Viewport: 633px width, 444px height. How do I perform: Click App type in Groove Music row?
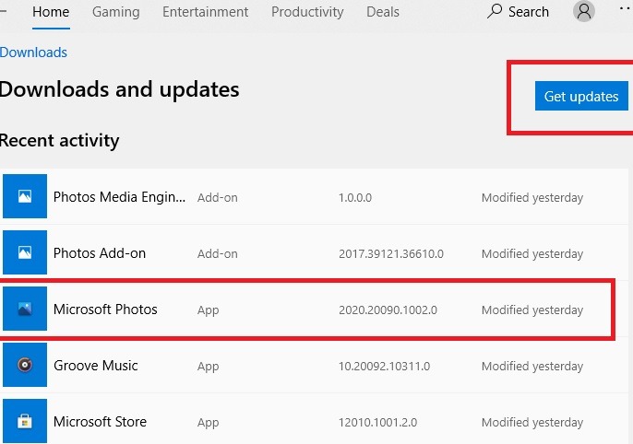click(209, 367)
